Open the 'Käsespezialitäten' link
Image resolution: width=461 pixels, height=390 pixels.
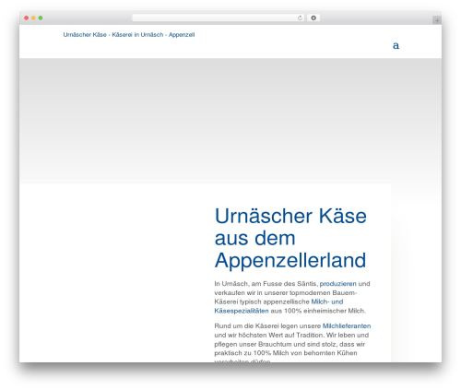pyautogui.click(x=242, y=311)
